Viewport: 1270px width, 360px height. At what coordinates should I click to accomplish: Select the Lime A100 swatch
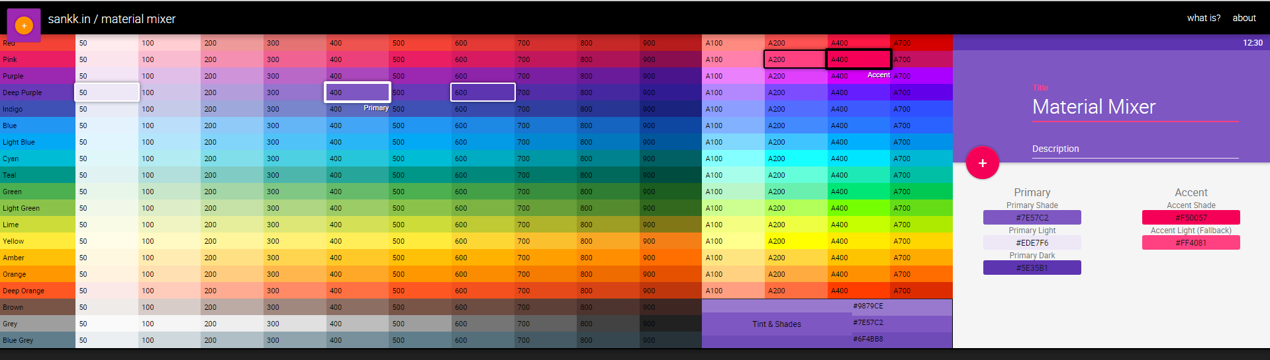tap(733, 225)
